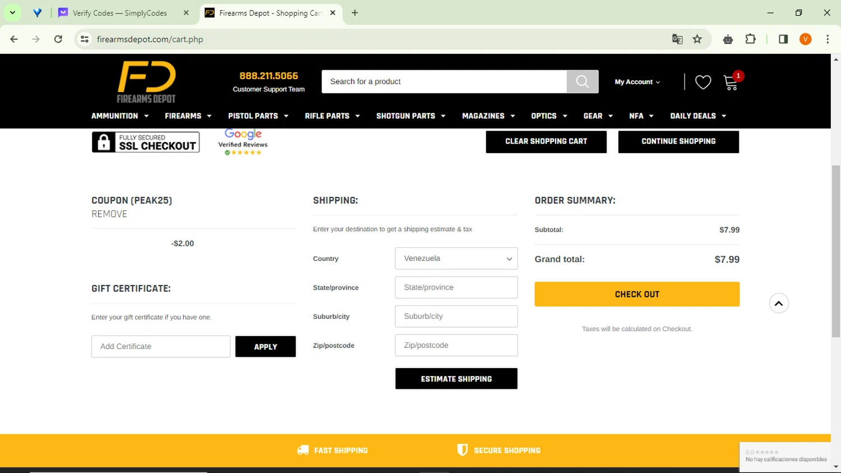Open the wishlist heart icon
The width and height of the screenshot is (841, 473).
703,82
